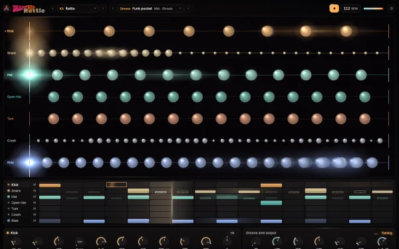The image size is (399, 249).
Task: Click the Hat label in the orb lanes
Action: click(10, 74)
